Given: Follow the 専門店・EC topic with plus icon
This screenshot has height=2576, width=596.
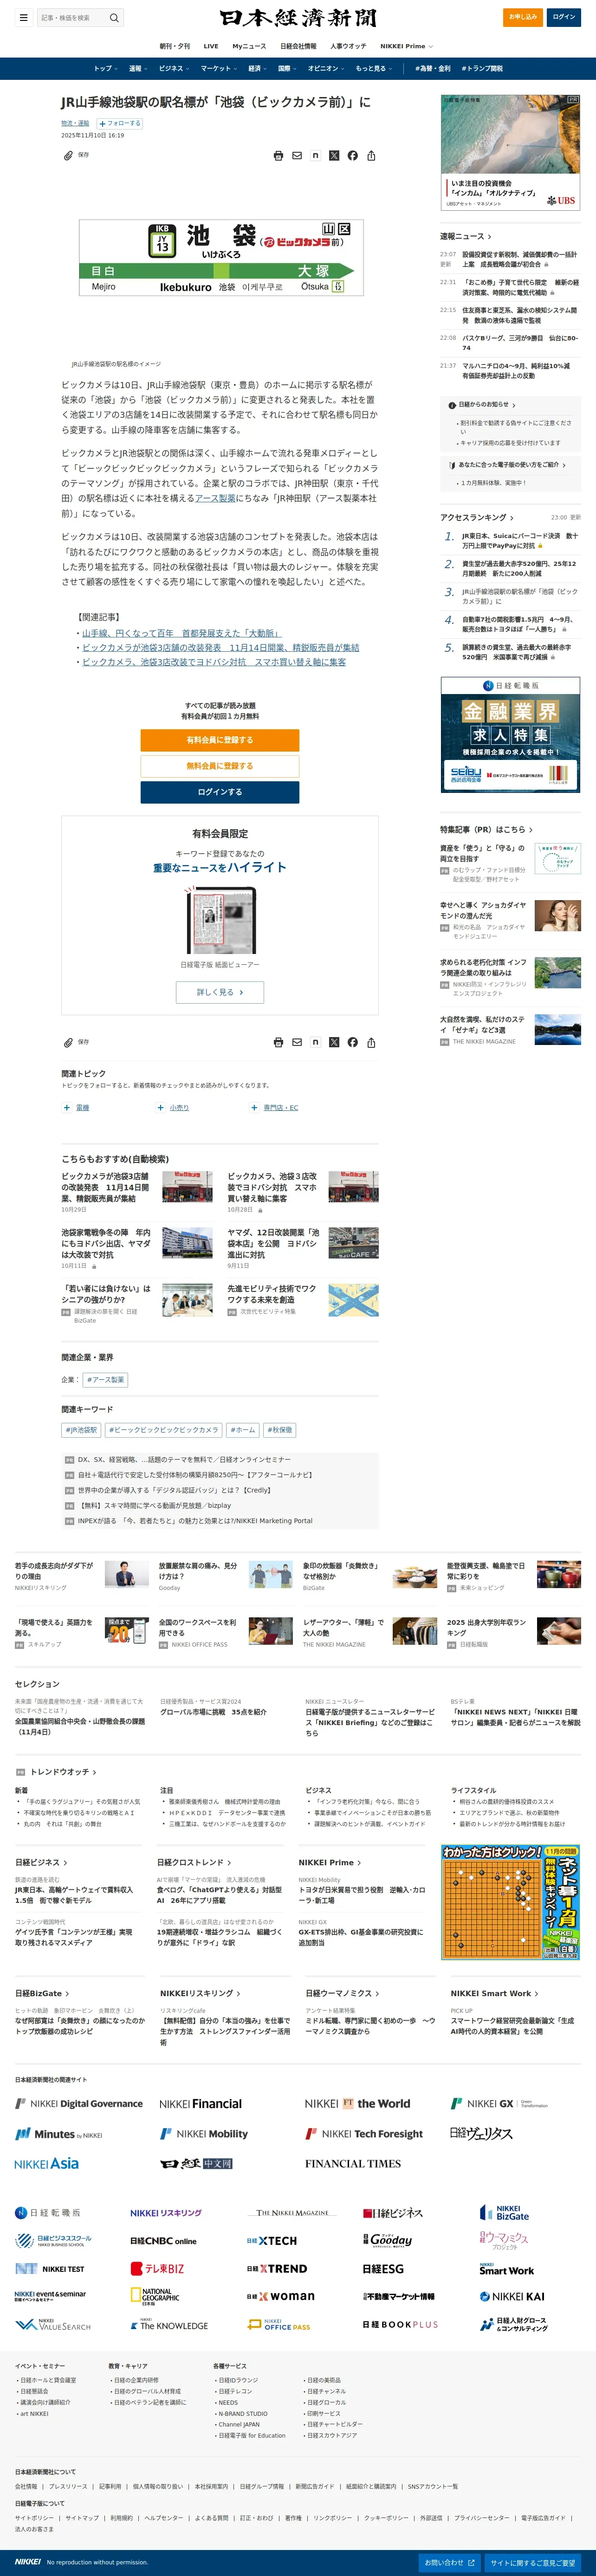Looking at the screenshot, I should pos(254,1107).
